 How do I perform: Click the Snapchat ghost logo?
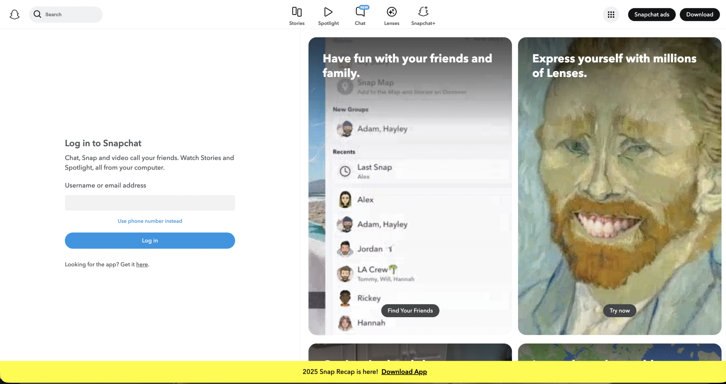click(14, 14)
